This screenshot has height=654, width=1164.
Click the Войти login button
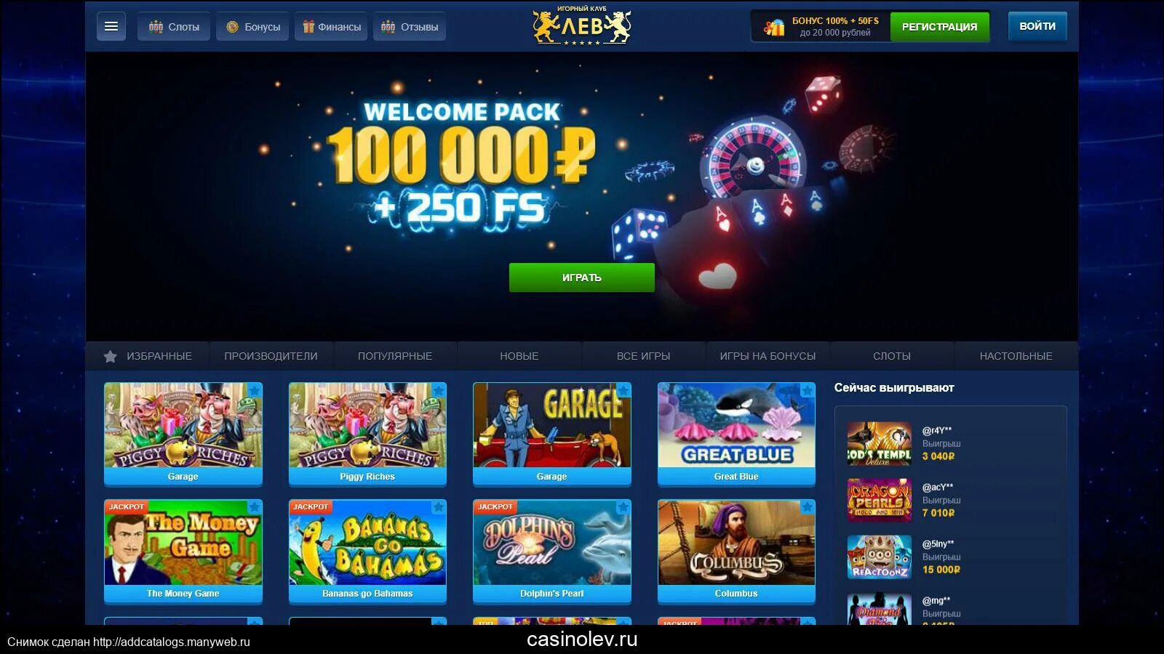coord(1037,26)
